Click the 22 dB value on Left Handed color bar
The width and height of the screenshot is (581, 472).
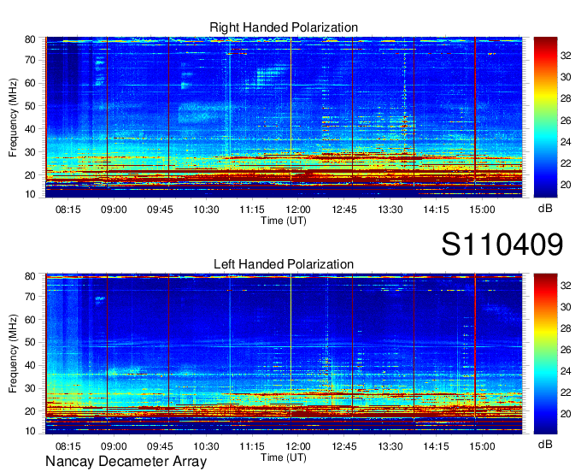[566, 392]
